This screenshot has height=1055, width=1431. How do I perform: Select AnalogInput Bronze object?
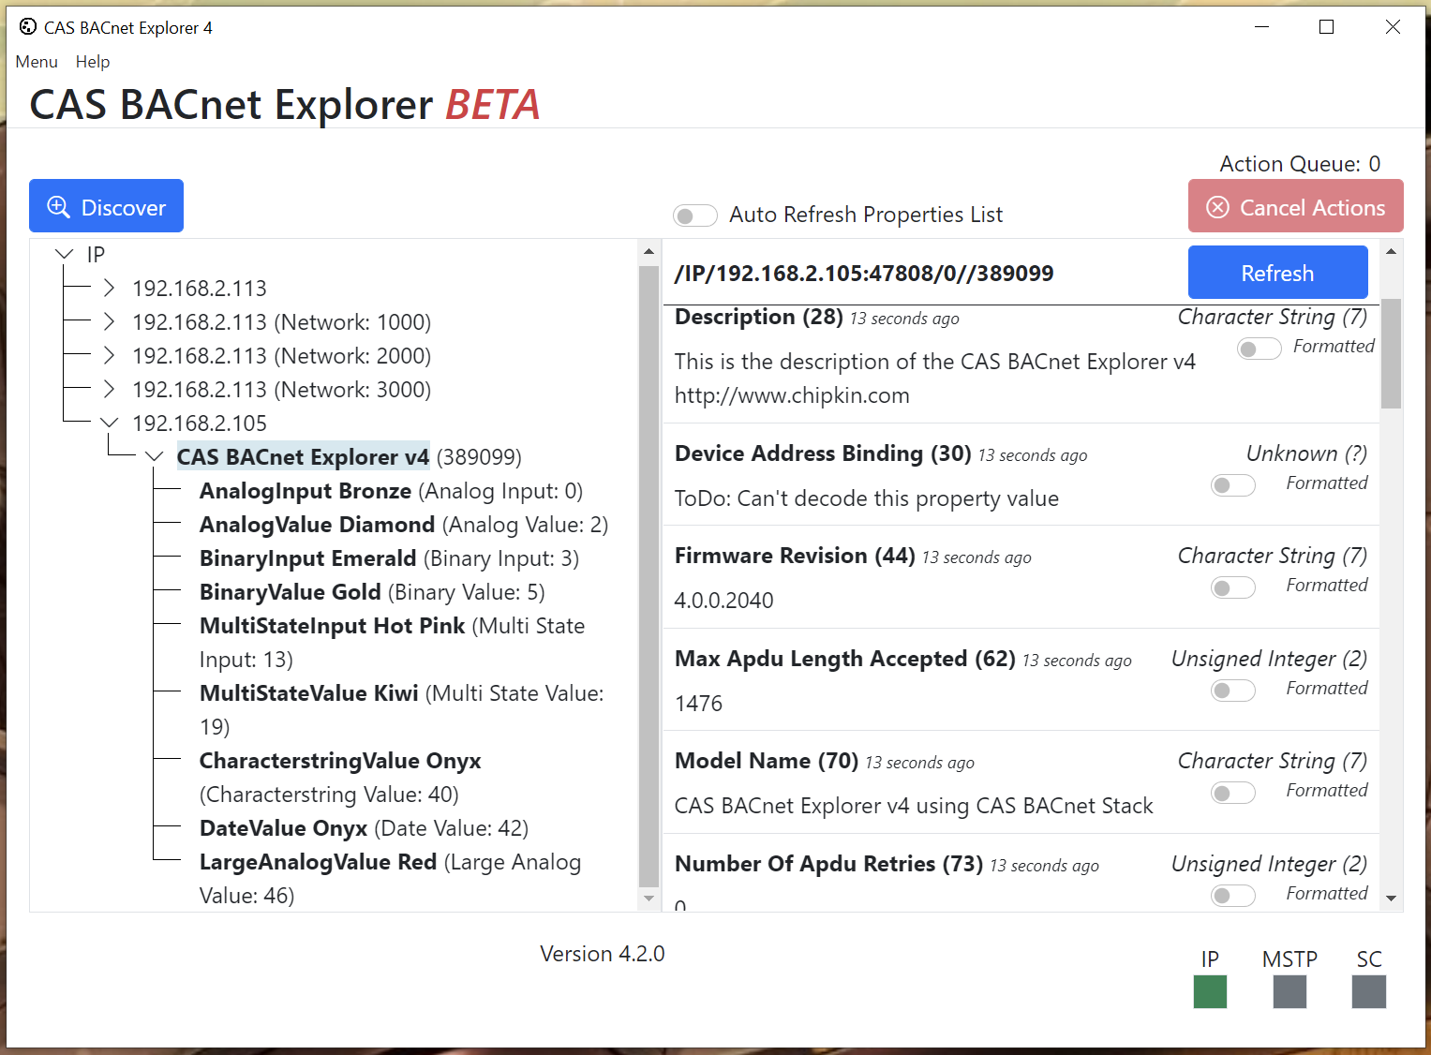coord(391,491)
